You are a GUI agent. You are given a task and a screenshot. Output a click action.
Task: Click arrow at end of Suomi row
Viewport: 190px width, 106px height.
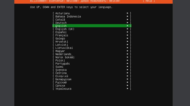pyautogui.click(x=127, y=67)
